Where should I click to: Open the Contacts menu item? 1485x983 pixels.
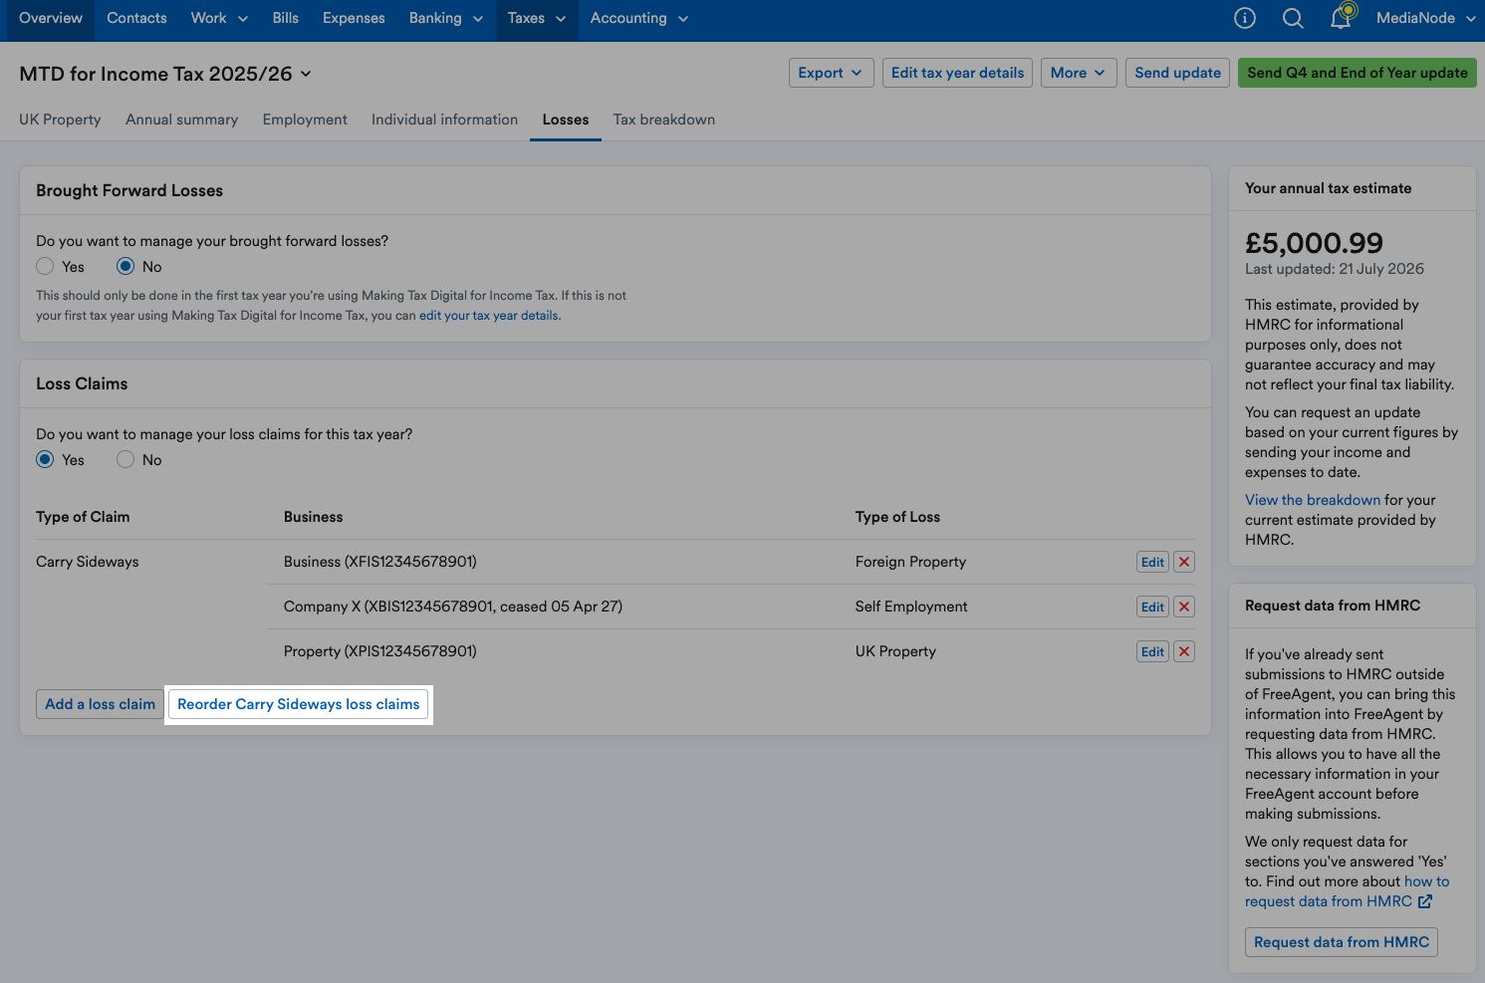136,18
